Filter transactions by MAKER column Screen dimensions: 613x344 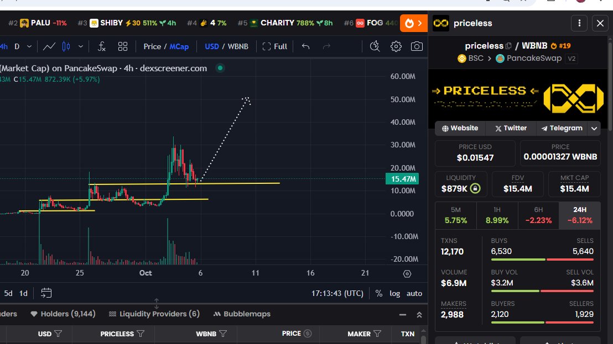click(377, 334)
